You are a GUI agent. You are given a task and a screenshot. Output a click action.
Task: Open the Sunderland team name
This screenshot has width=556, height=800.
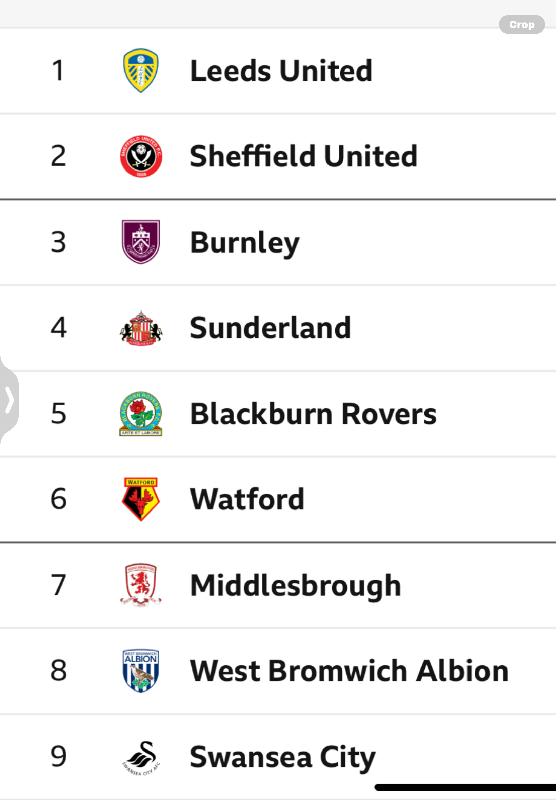pyautogui.click(x=270, y=328)
